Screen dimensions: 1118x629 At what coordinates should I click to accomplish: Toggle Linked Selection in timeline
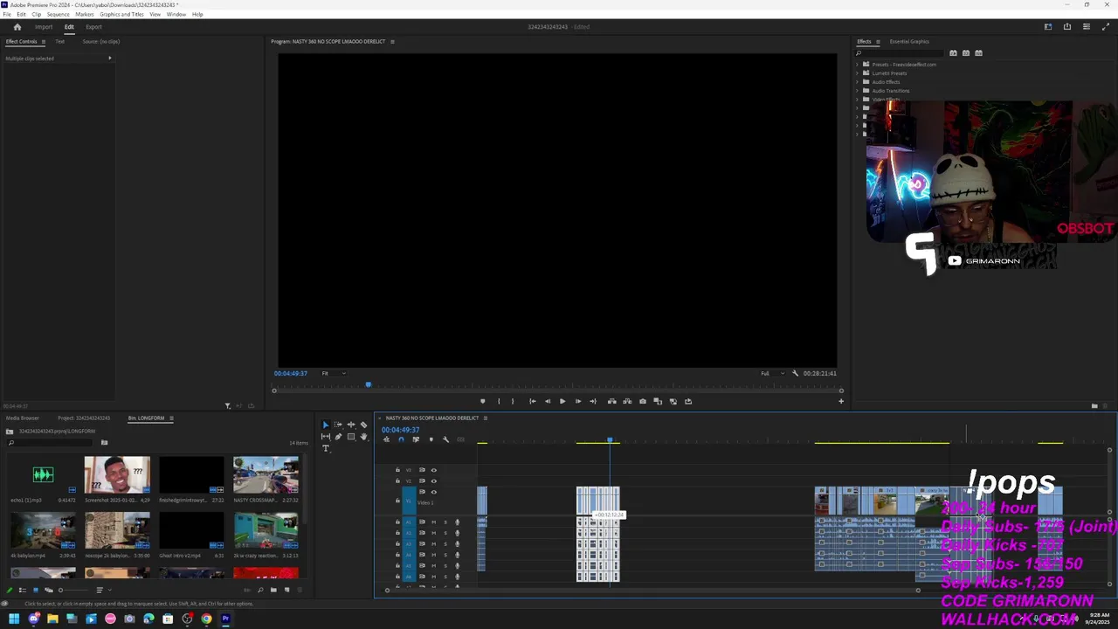coord(416,439)
